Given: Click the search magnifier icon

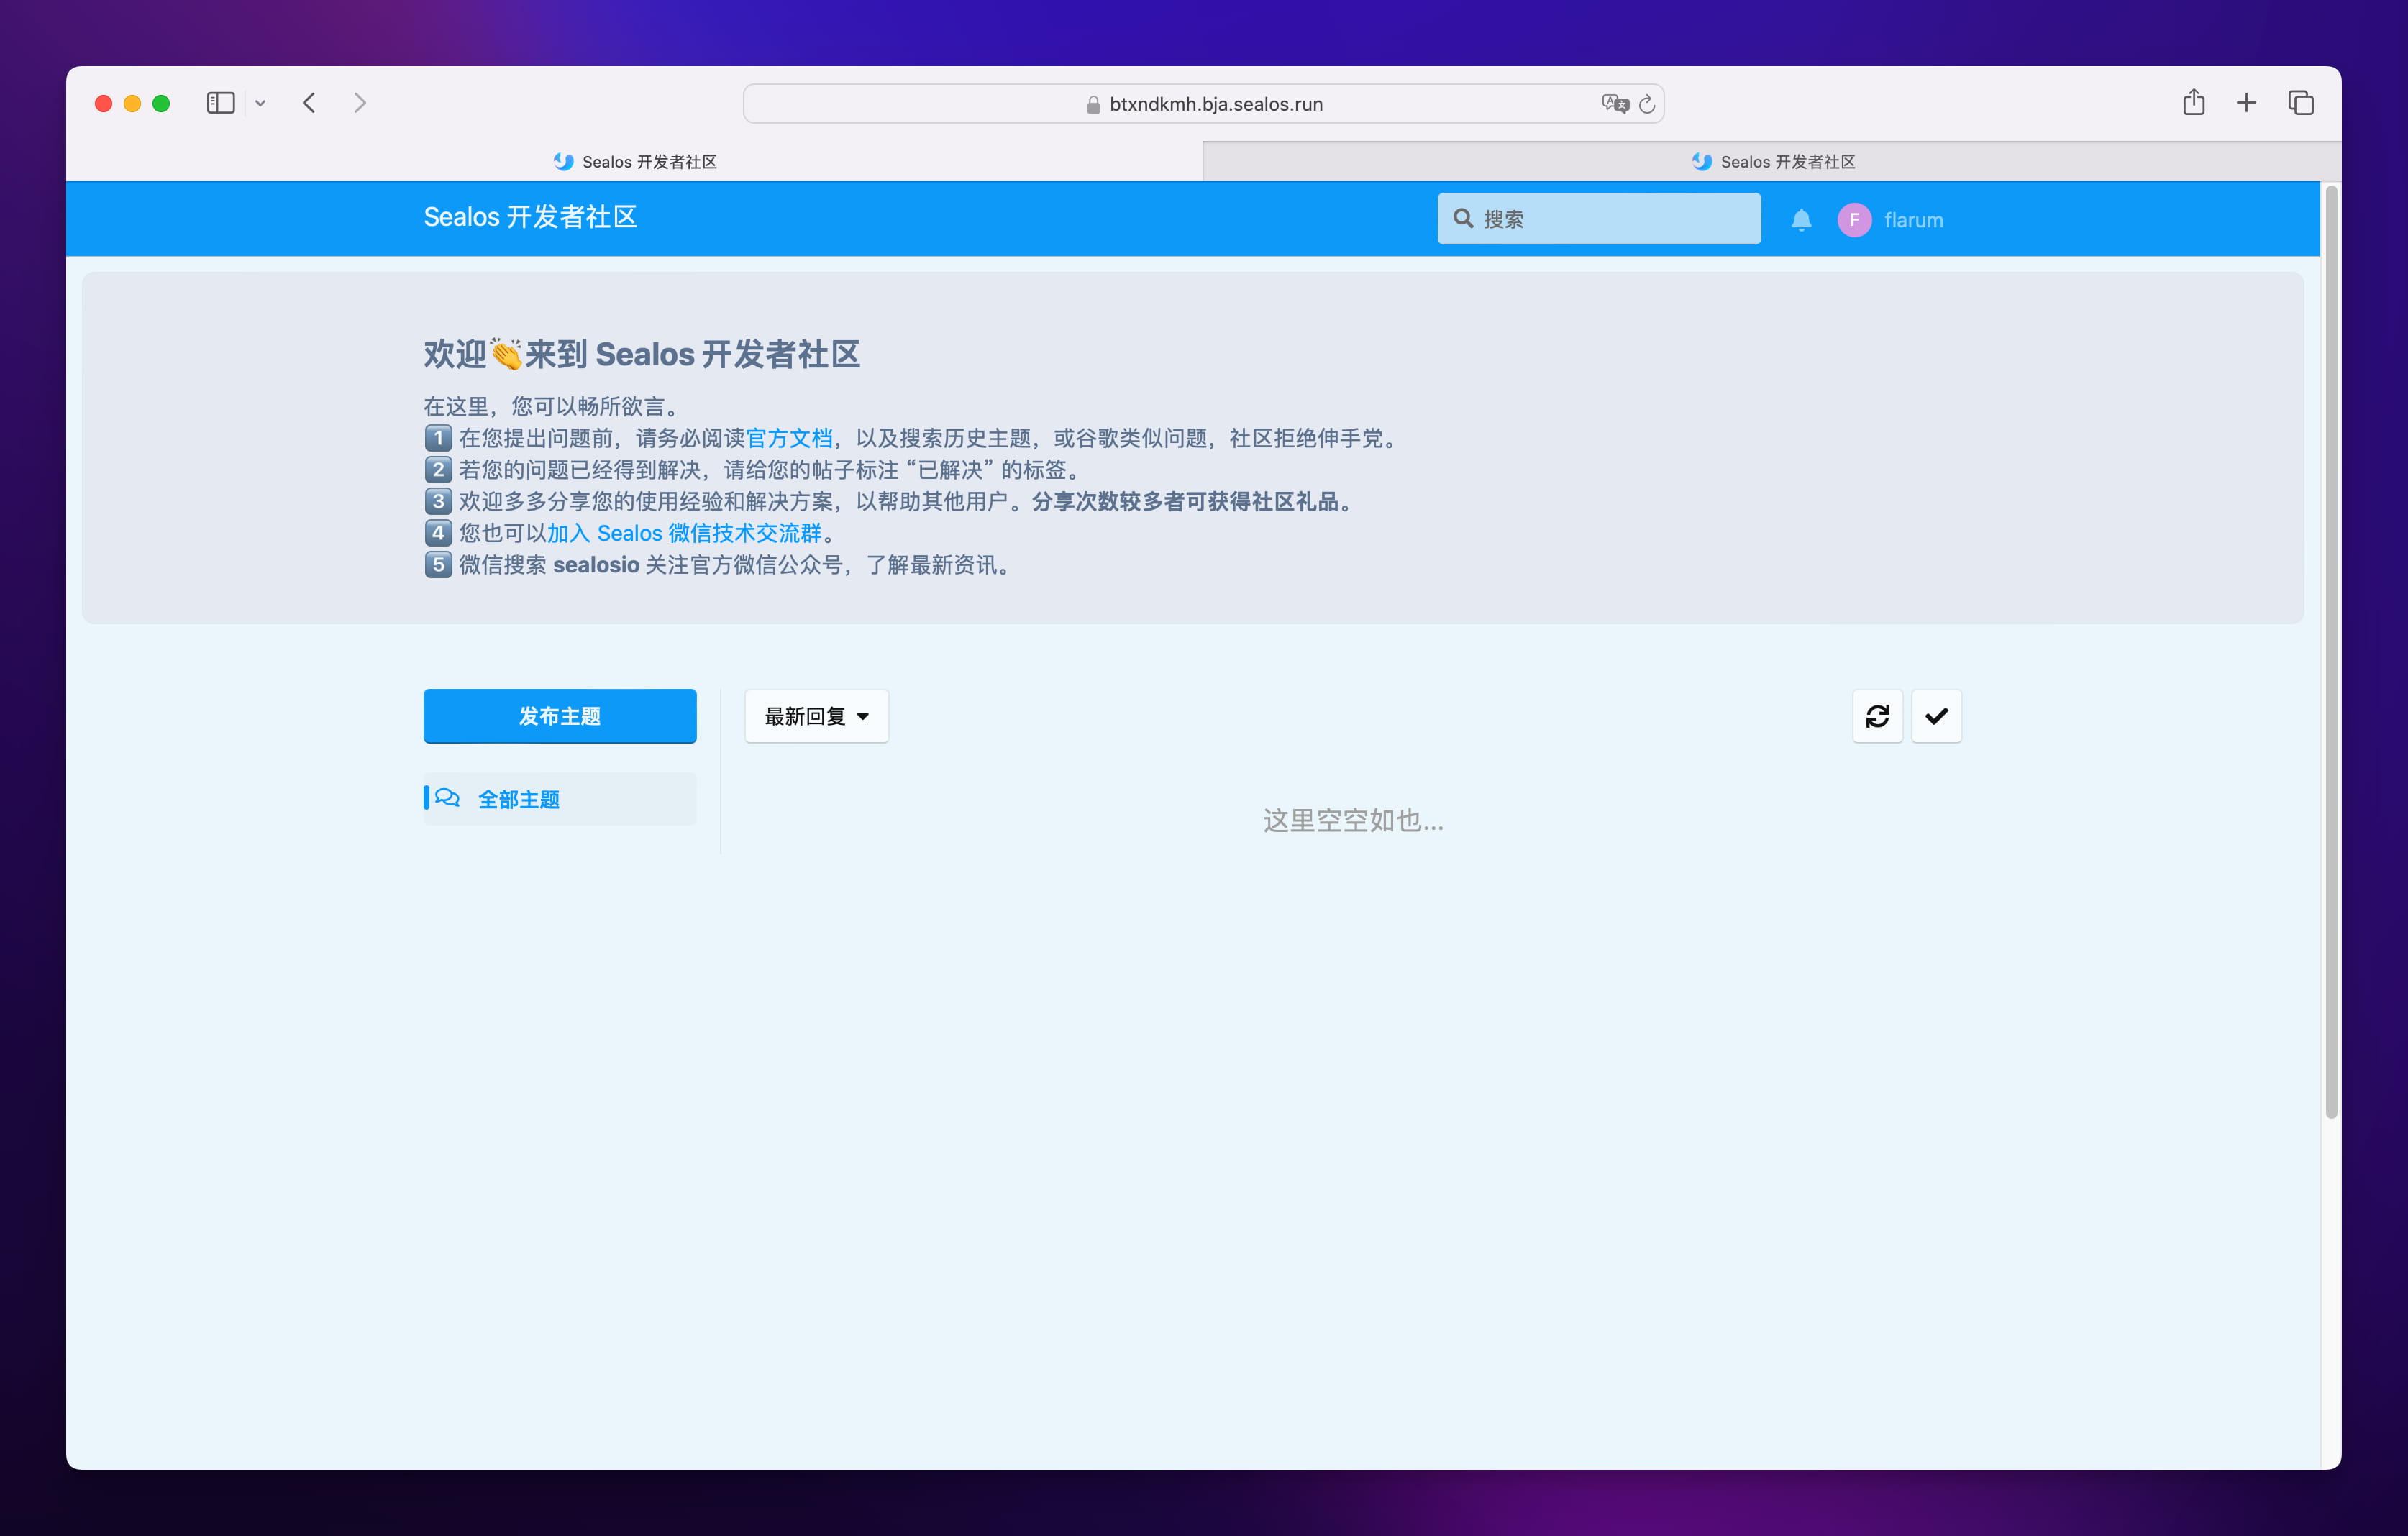Looking at the screenshot, I should [x=1463, y=219].
